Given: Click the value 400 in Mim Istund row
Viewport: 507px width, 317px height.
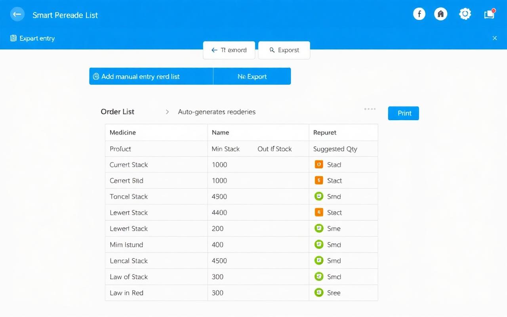Looking at the screenshot, I should [x=218, y=245].
